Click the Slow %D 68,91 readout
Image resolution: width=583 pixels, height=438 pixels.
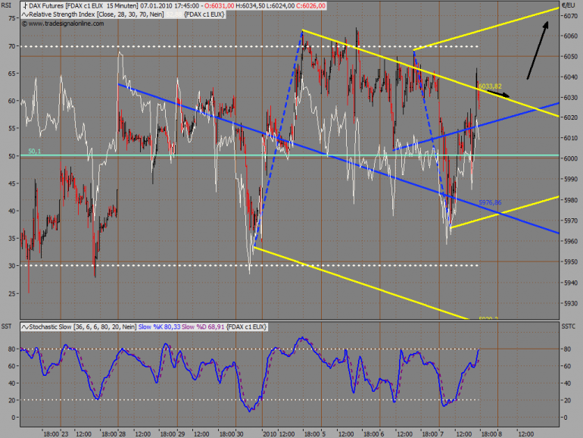point(203,327)
